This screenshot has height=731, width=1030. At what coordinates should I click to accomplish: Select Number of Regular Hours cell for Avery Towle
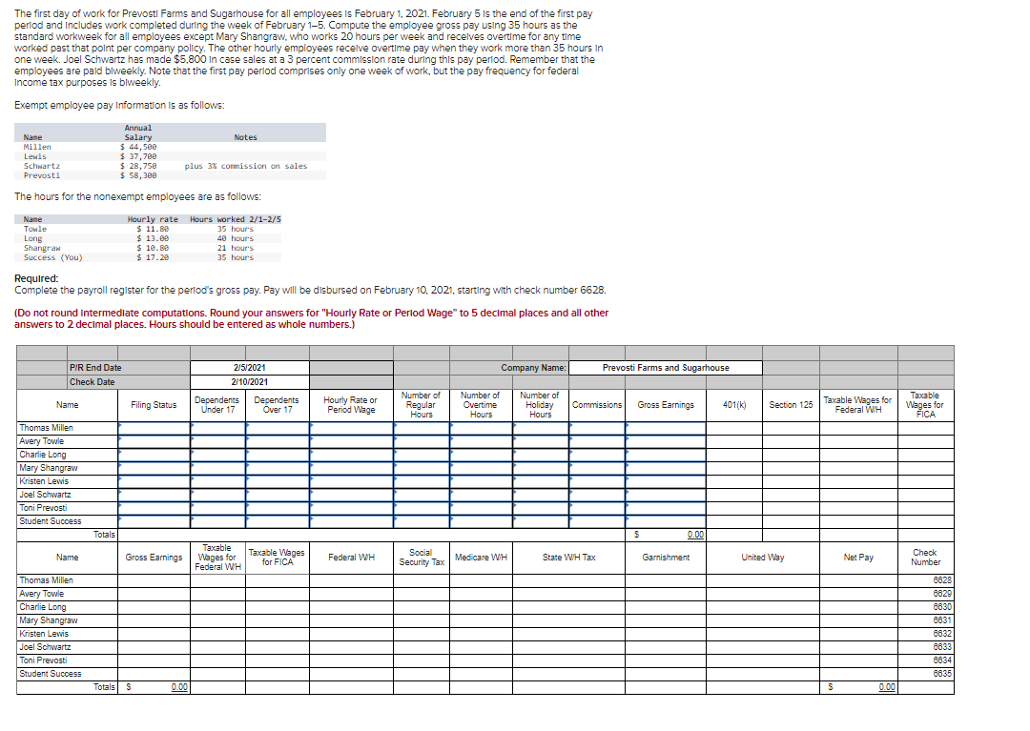click(x=422, y=441)
